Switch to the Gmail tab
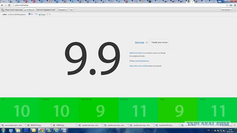Image resolution: width=237 pixels, height=133 pixels. (x=4, y=2)
